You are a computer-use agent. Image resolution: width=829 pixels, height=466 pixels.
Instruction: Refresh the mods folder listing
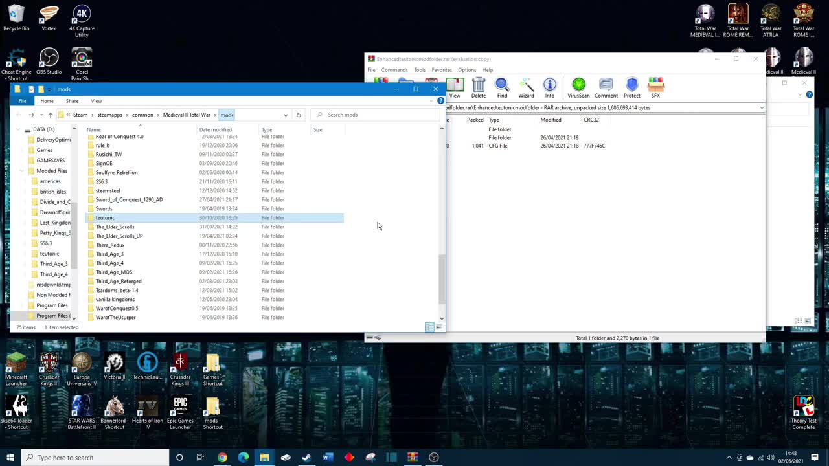(x=299, y=115)
